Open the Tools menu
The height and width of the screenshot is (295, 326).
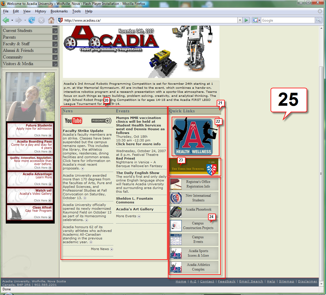77,11
